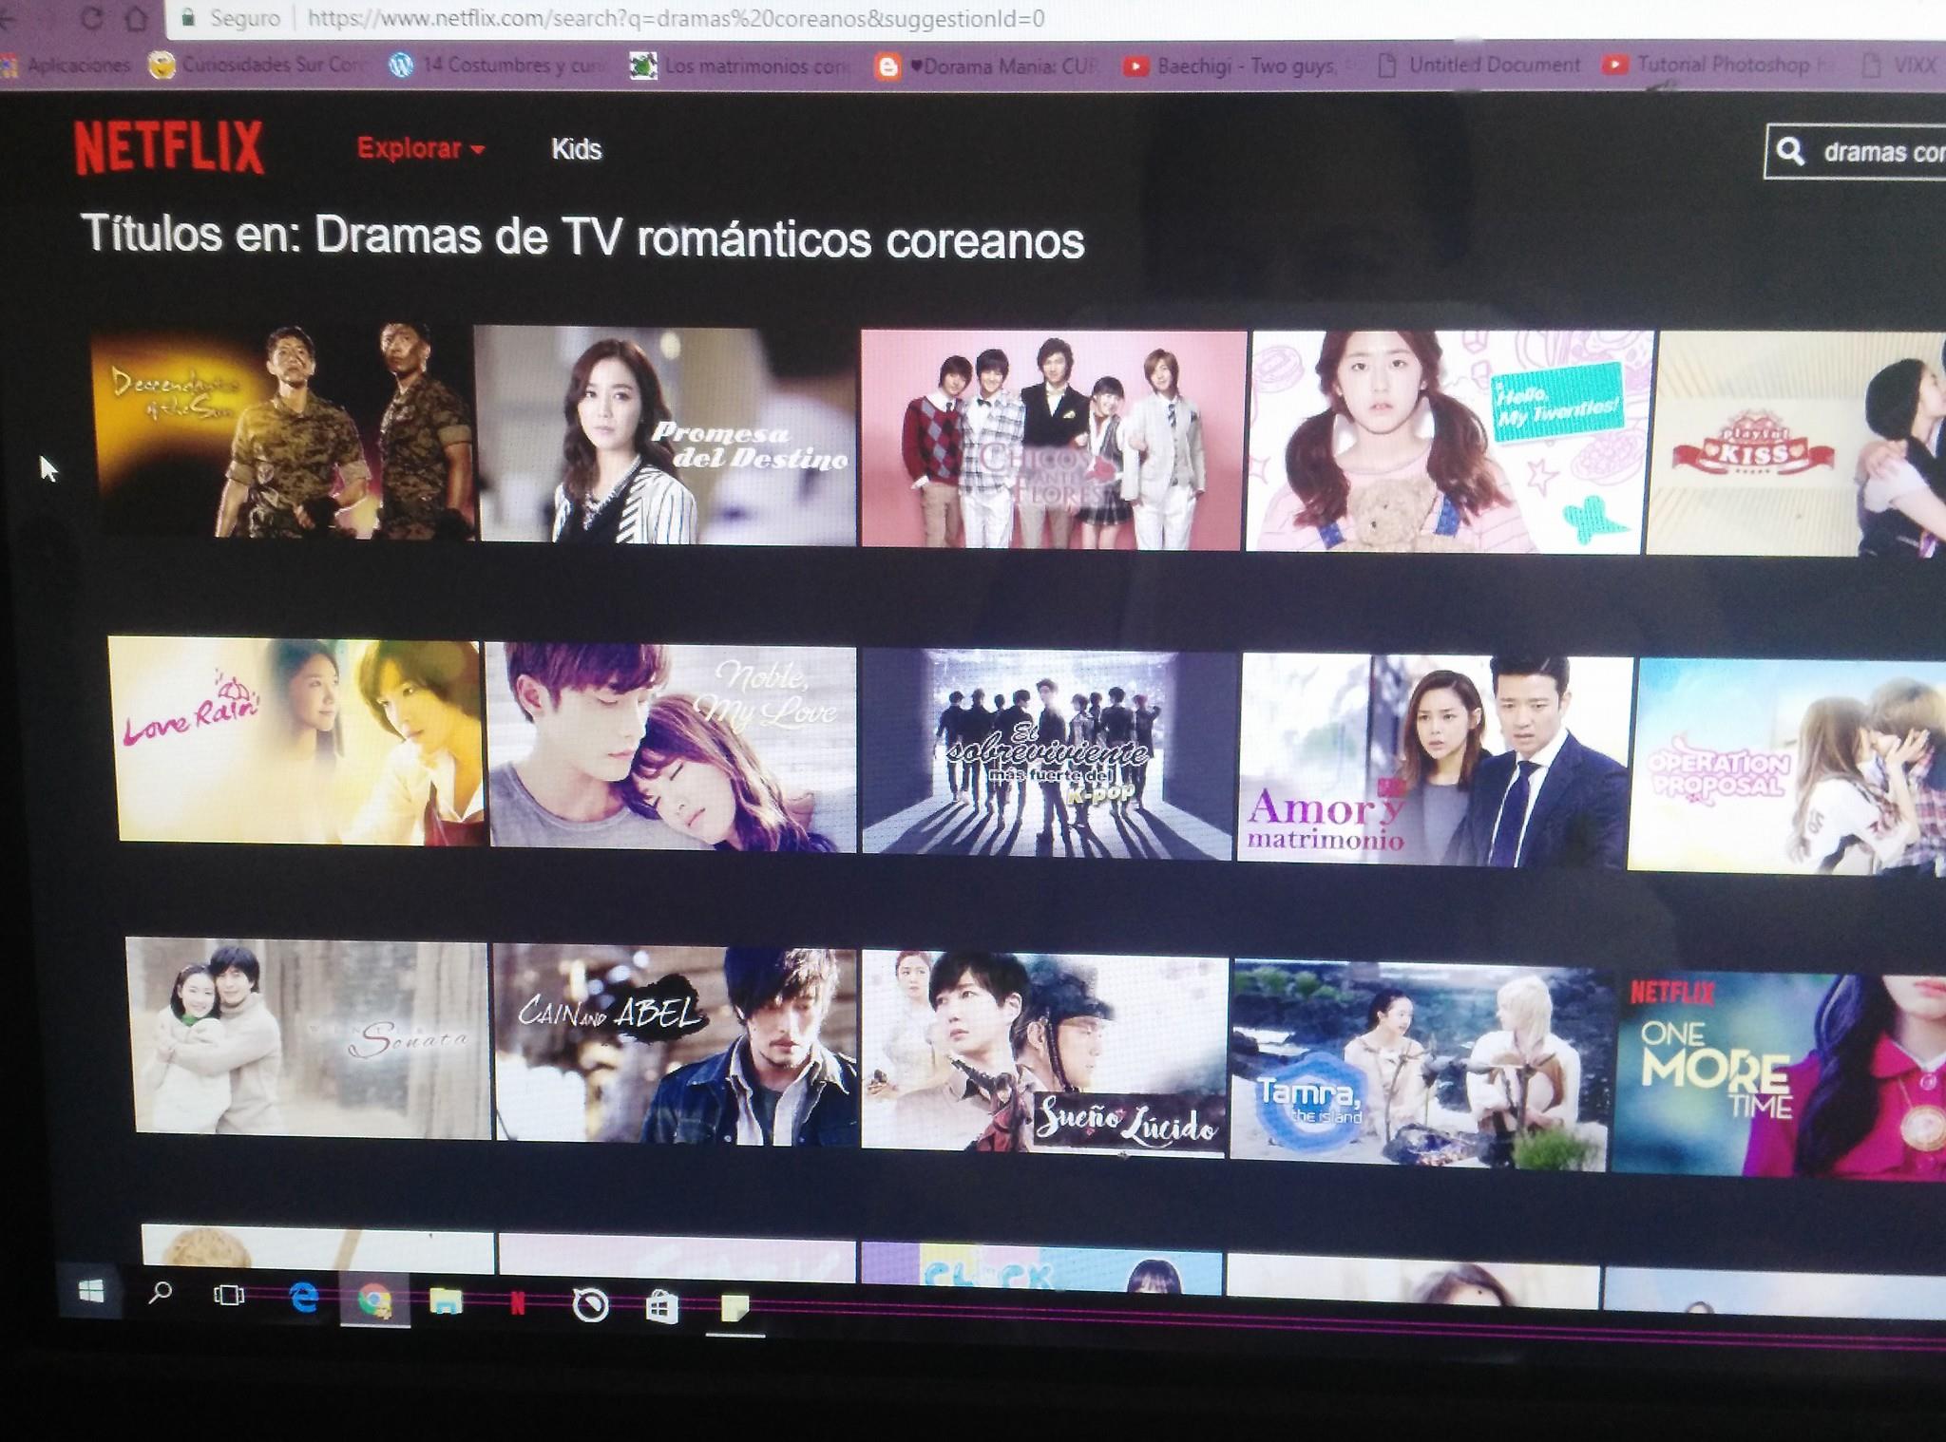The image size is (1946, 1442).
Task: Open One More Time title
Action: point(1781,1073)
